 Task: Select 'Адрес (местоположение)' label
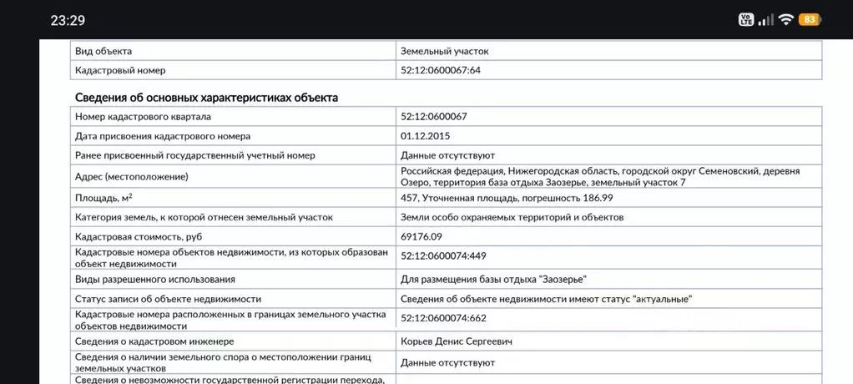tap(132, 177)
